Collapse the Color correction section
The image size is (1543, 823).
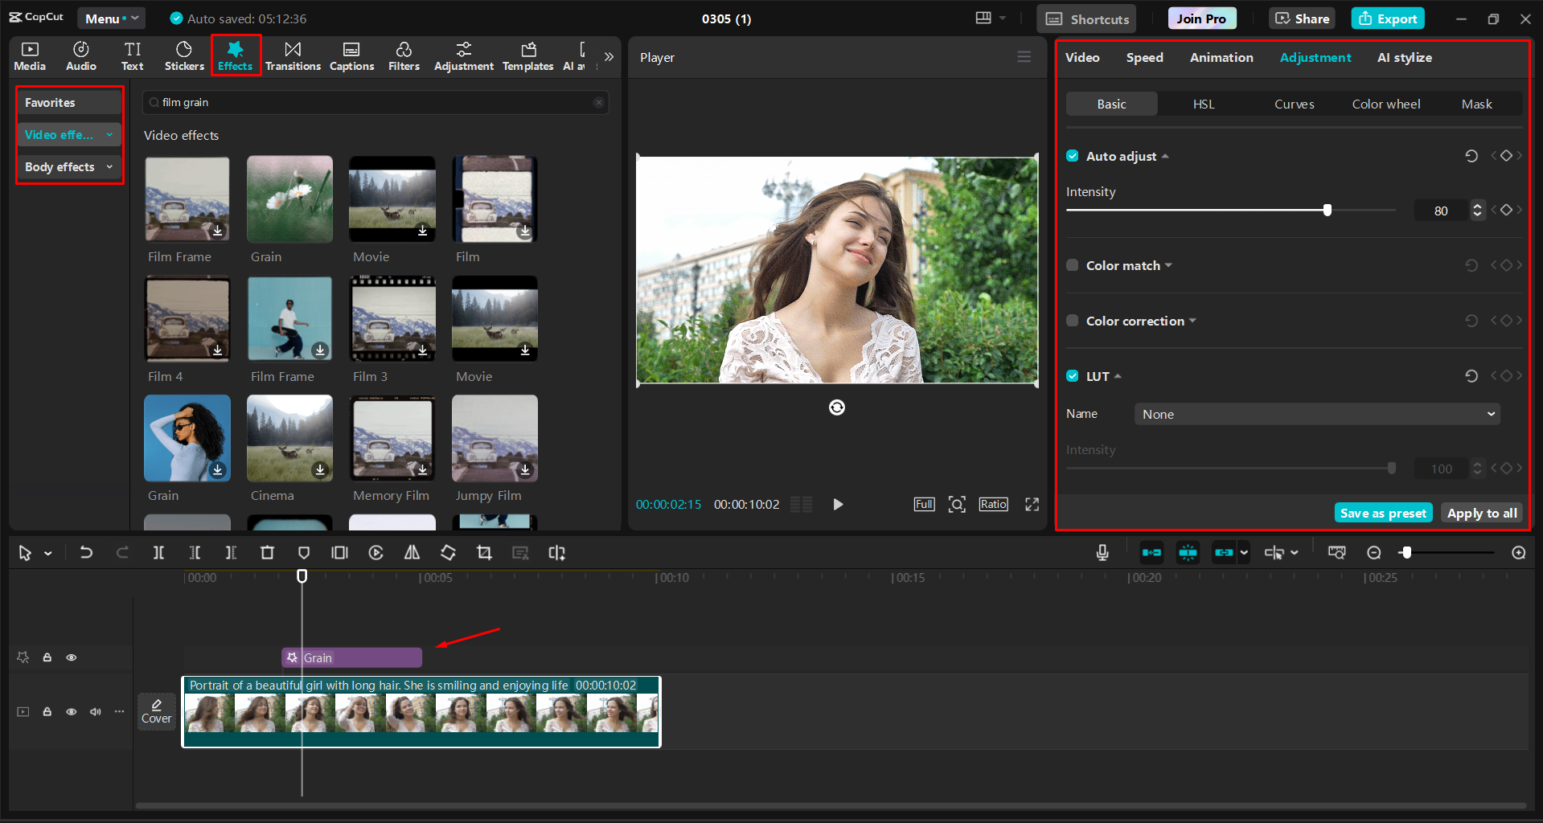coord(1193,320)
